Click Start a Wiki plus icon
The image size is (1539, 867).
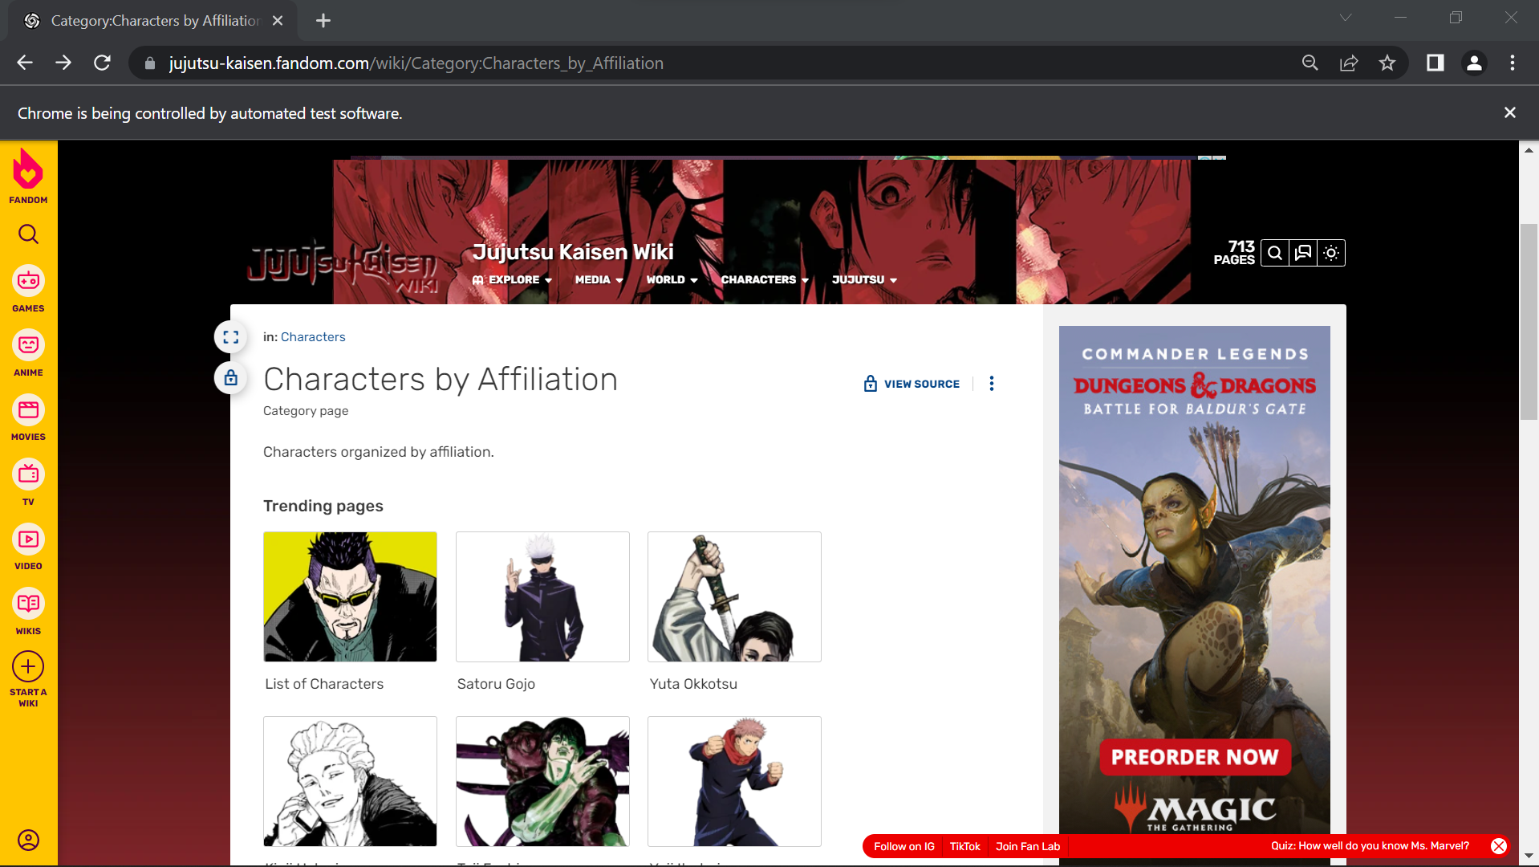pyautogui.click(x=28, y=666)
